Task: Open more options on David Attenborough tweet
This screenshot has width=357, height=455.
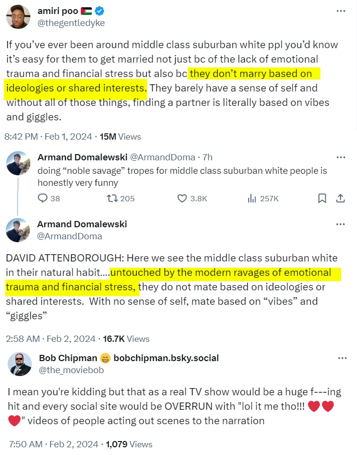Action: coord(341,225)
